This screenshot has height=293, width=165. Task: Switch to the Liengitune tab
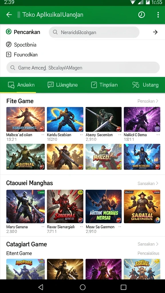click(62, 85)
